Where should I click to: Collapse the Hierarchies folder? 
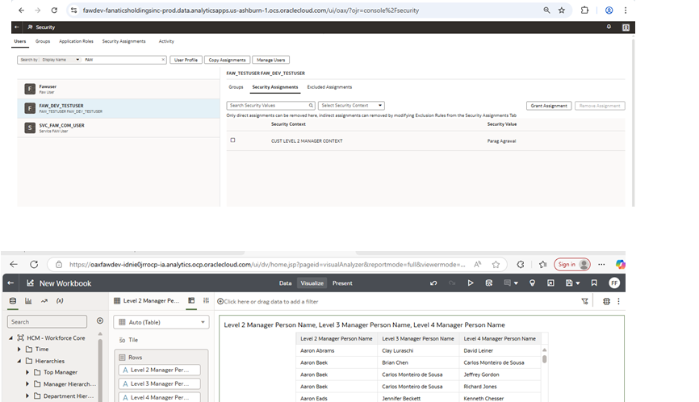19,361
